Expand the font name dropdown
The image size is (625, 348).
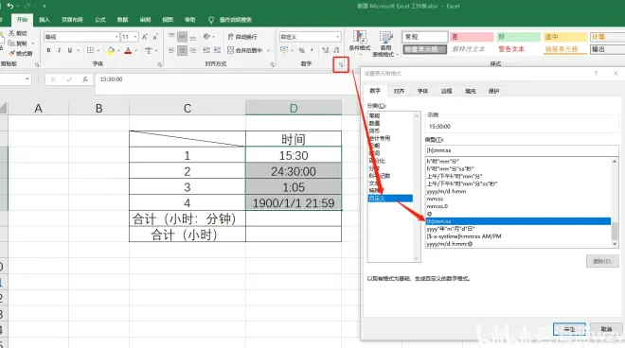tap(116, 37)
